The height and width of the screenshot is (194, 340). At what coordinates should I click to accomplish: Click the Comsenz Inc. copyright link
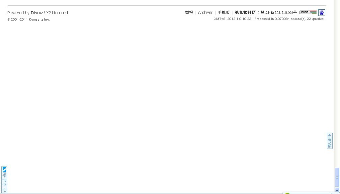tap(39, 19)
